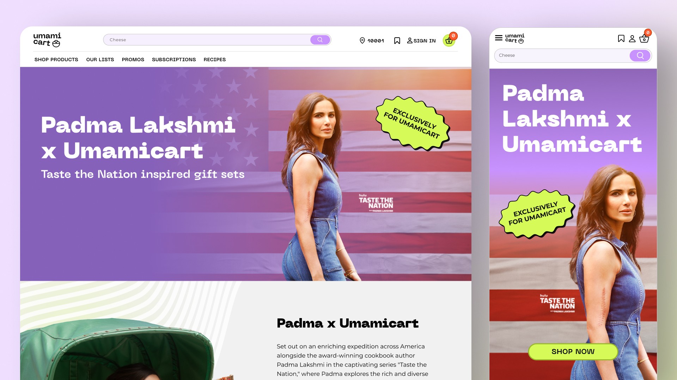The height and width of the screenshot is (380, 677).
Task: Click the location pin 10001
Action: click(372, 41)
